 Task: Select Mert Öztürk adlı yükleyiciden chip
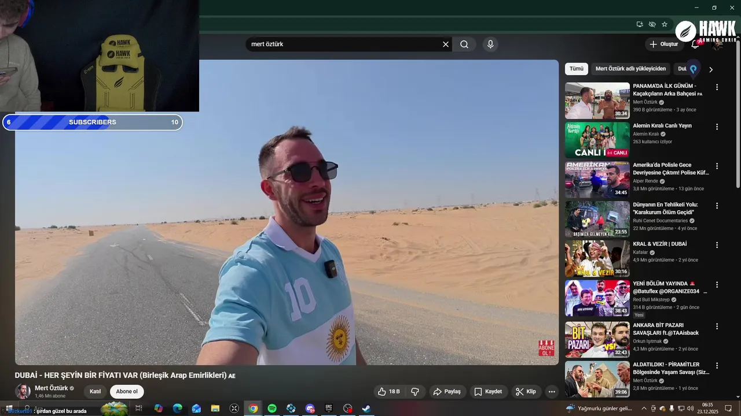pos(630,69)
